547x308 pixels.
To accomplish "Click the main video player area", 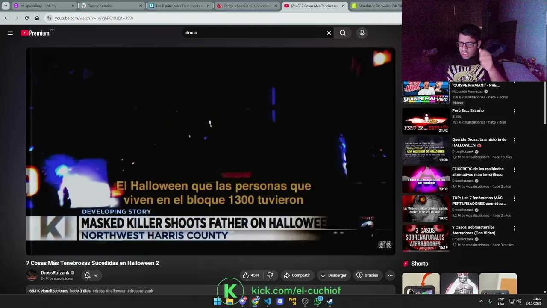I will coord(211,151).
